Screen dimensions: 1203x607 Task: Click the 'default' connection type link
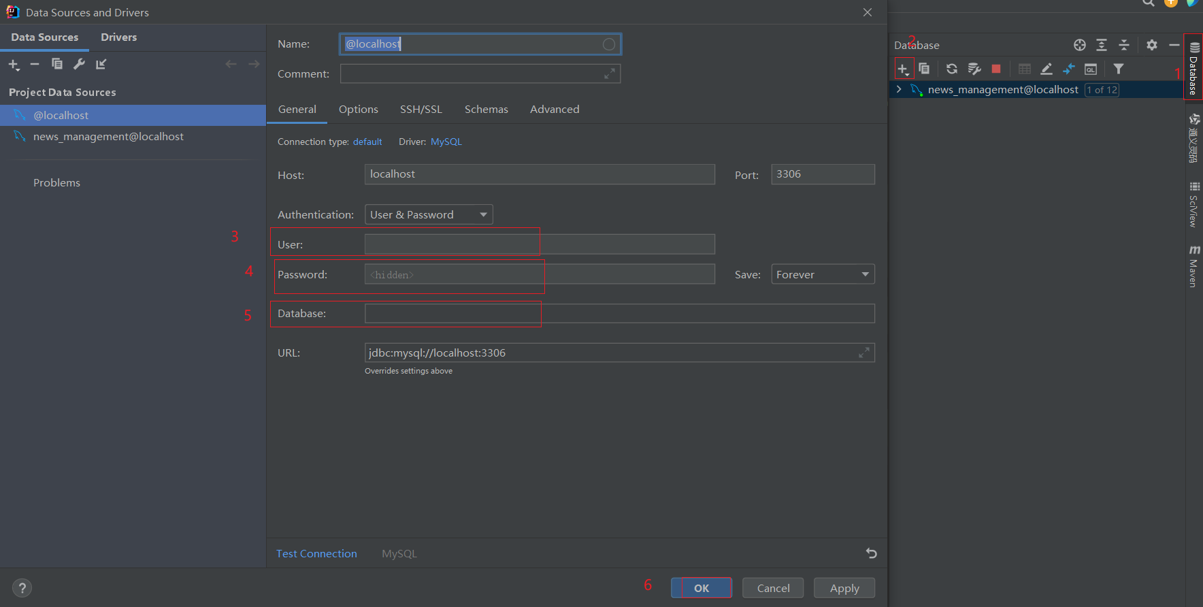click(x=367, y=142)
